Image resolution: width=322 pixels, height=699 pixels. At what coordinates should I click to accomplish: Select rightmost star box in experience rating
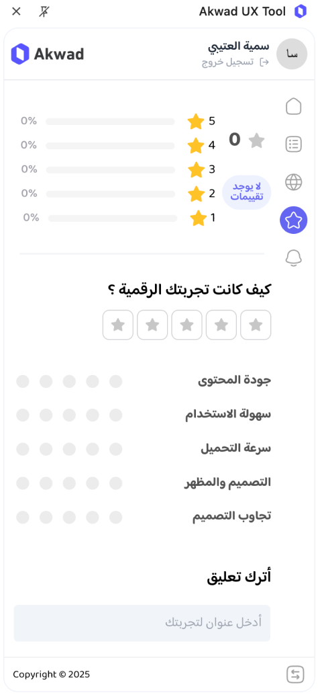click(256, 325)
